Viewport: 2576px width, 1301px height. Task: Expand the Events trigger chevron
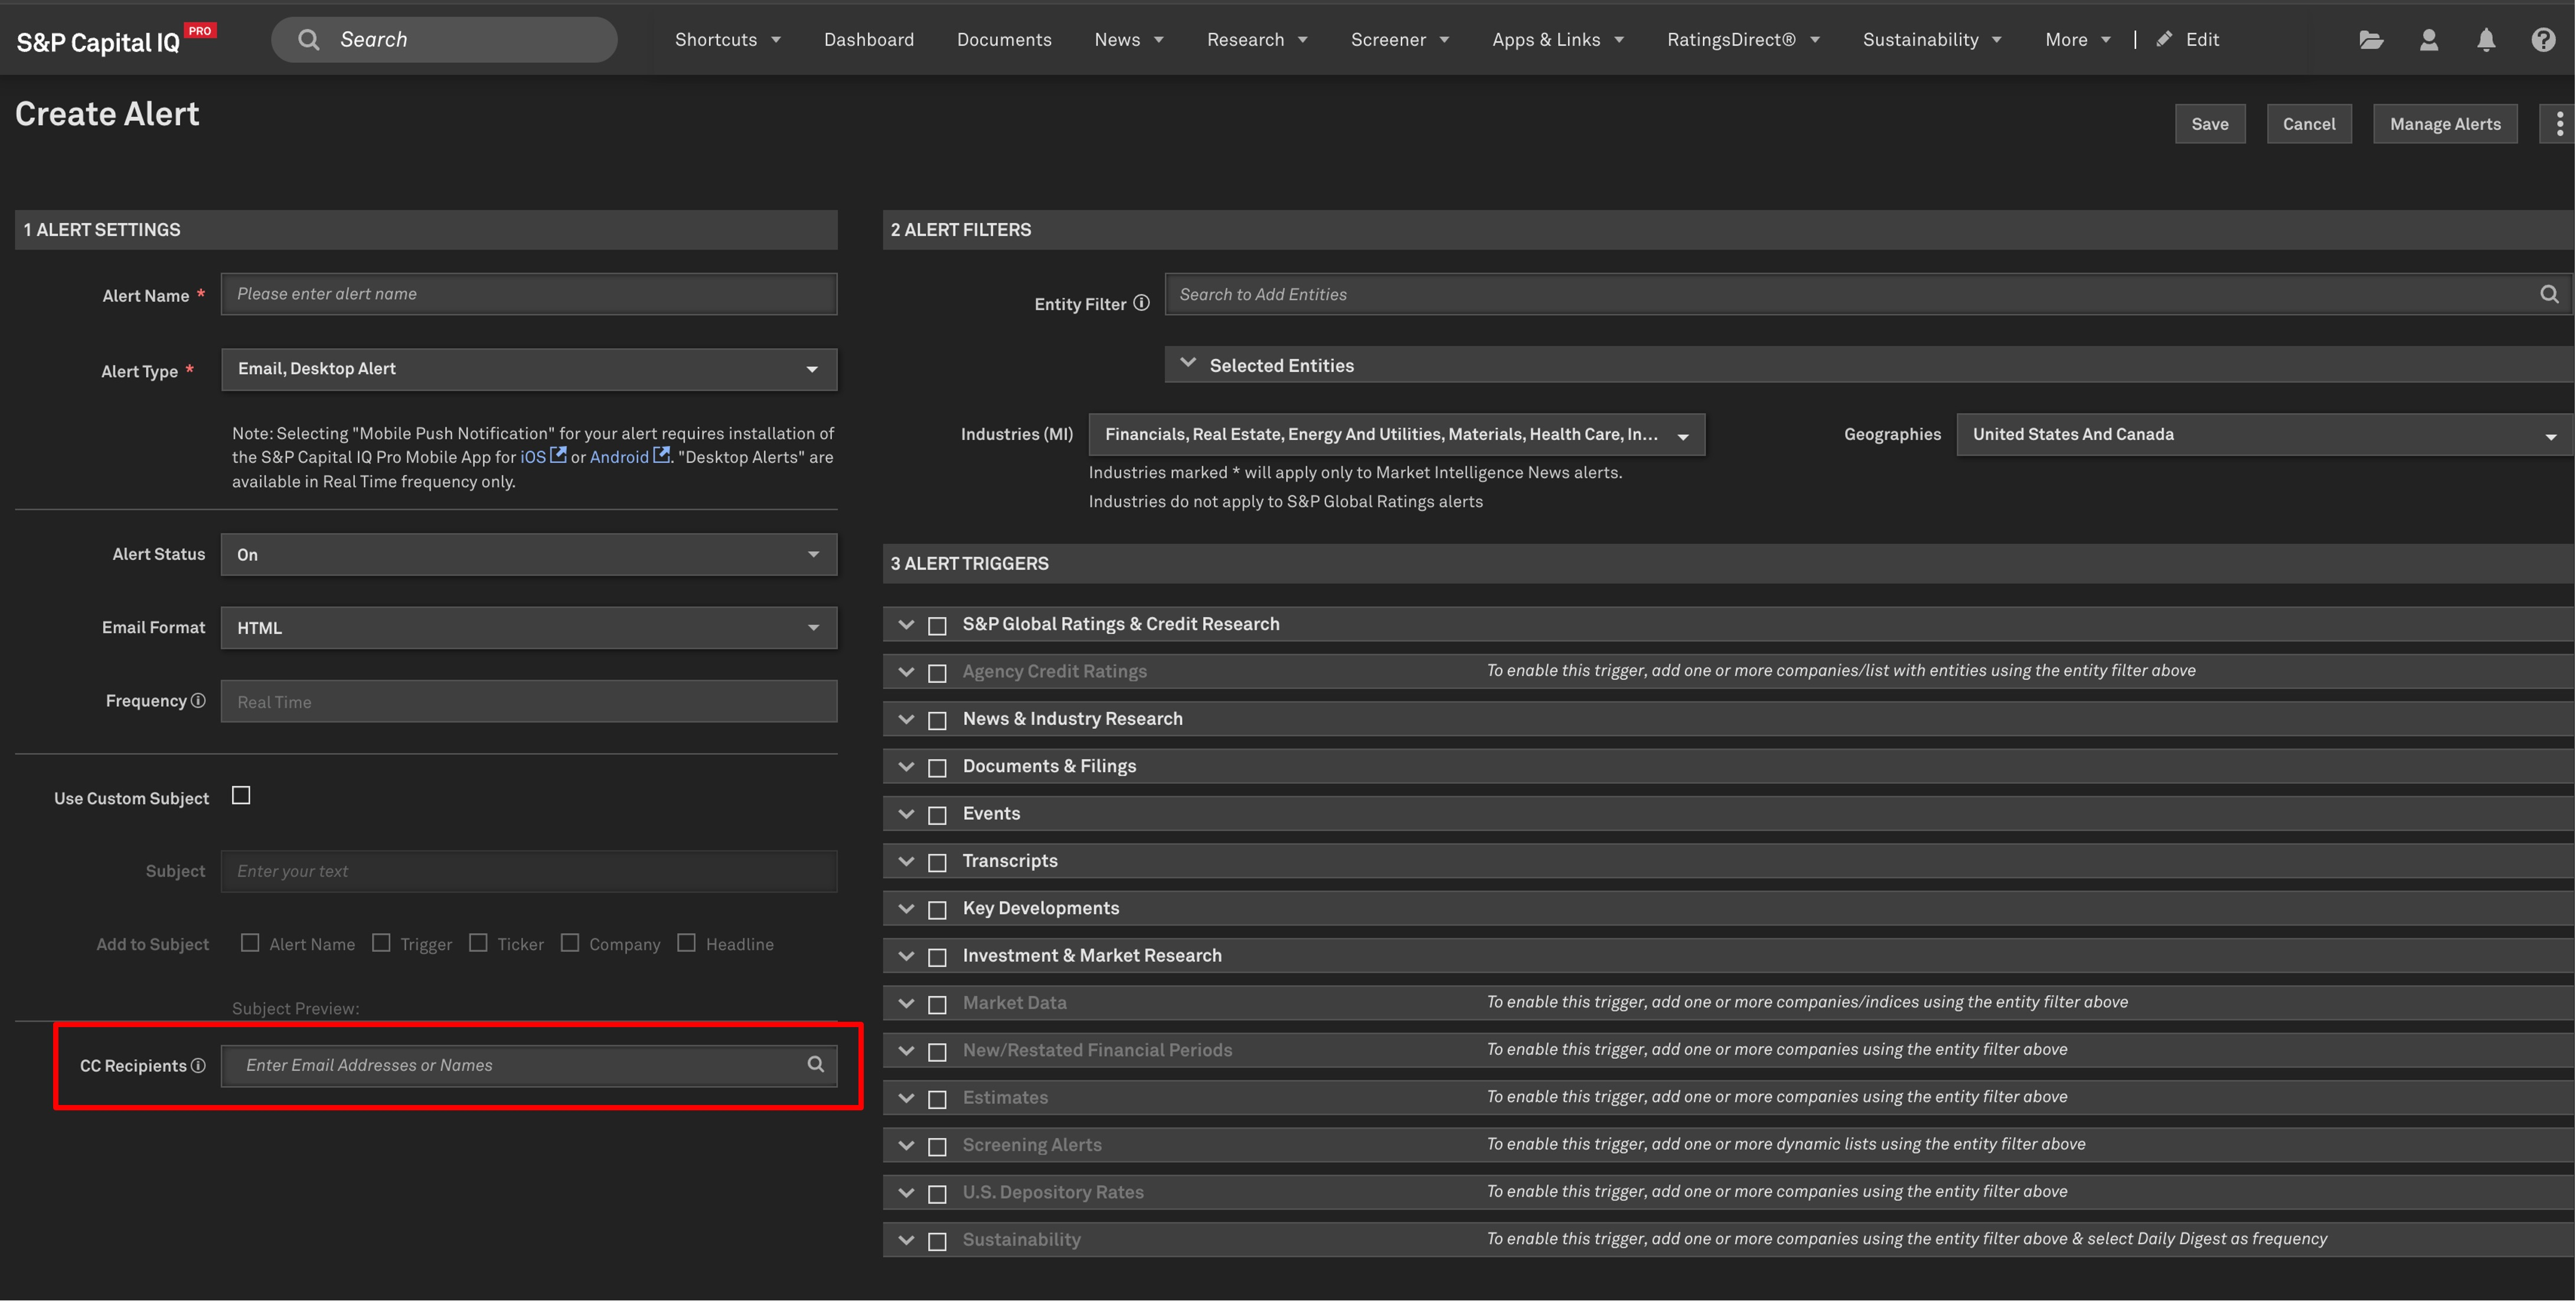(906, 814)
